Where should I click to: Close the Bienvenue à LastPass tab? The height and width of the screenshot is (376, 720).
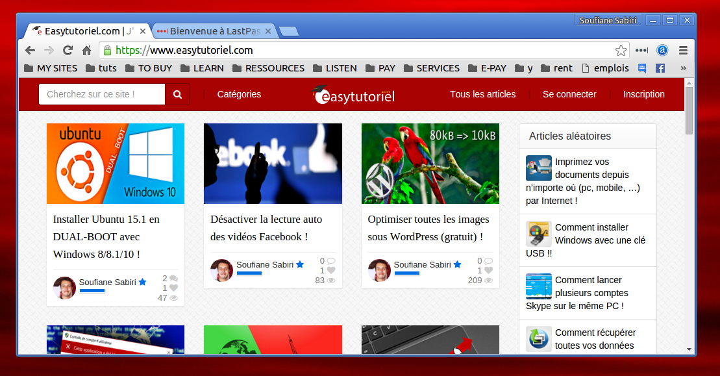pyautogui.click(x=268, y=31)
